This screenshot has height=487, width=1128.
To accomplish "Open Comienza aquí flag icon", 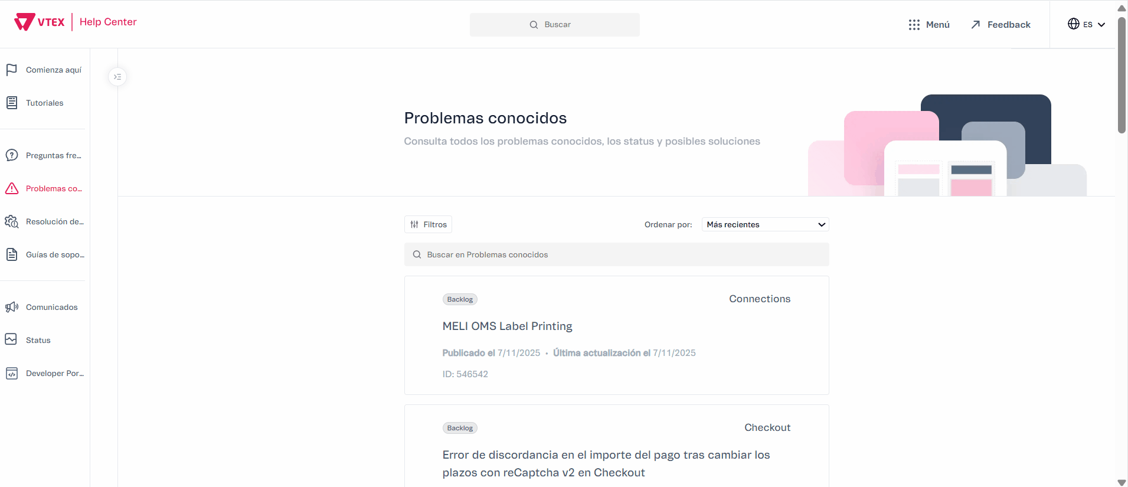I will [12, 70].
